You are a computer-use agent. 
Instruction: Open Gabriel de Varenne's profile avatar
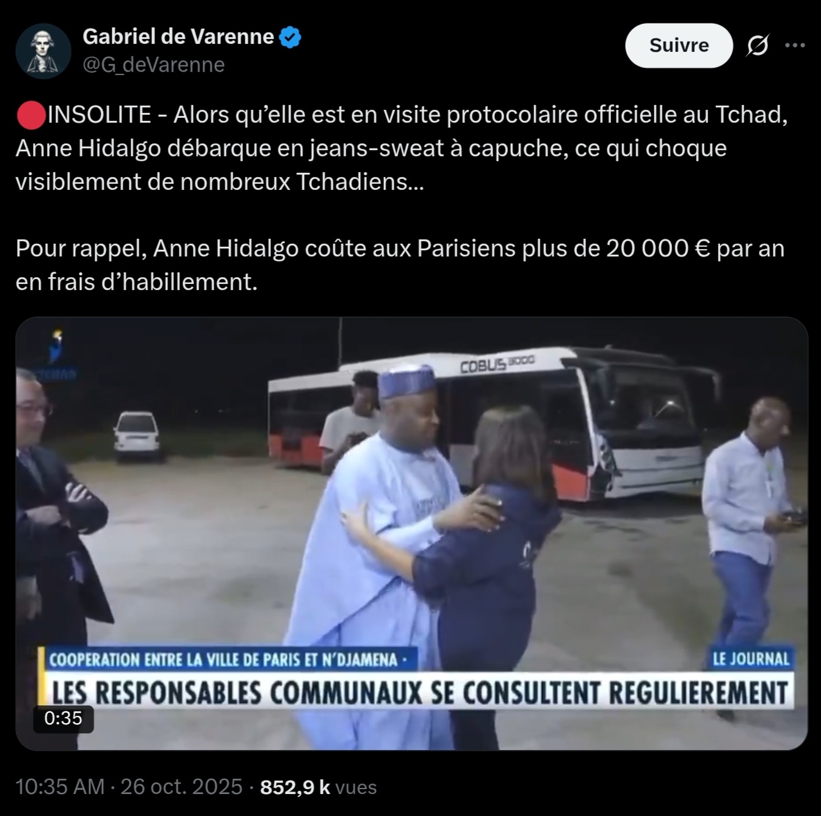tap(43, 51)
